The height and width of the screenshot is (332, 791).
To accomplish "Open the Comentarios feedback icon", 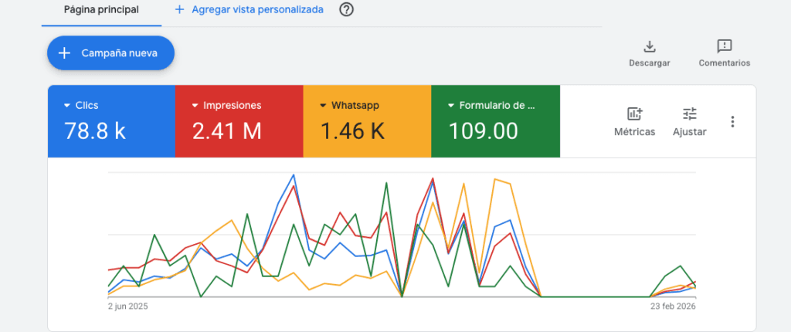I will pos(725,46).
